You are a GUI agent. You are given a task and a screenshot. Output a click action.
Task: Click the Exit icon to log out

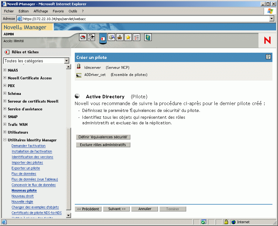pyautogui.click(x=91, y=37)
